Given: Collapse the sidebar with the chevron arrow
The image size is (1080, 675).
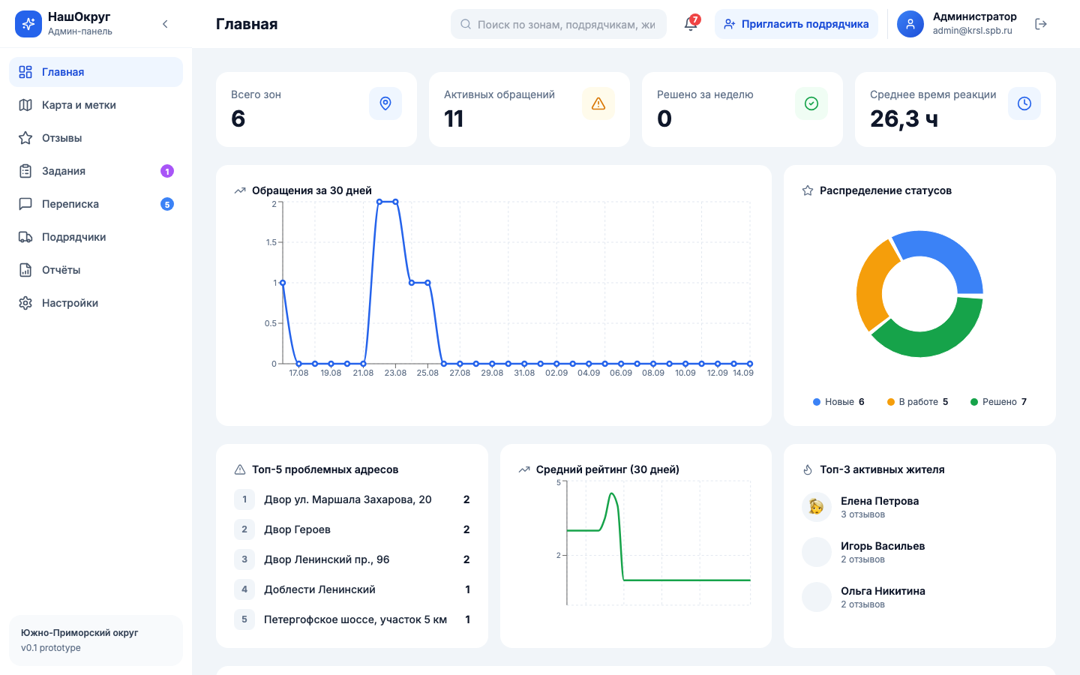Looking at the screenshot, I should tap(165, 24).
